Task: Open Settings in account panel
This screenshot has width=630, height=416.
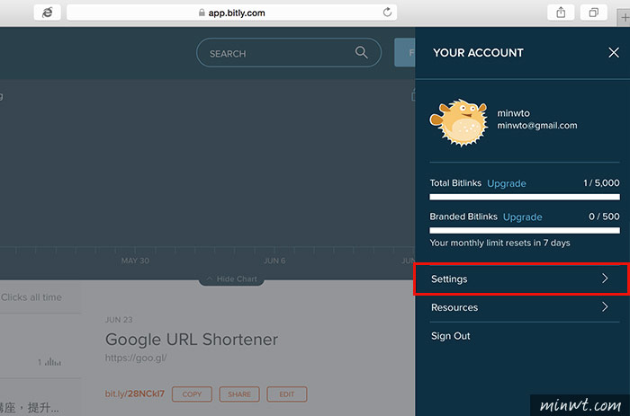Action: pos(521,279)
